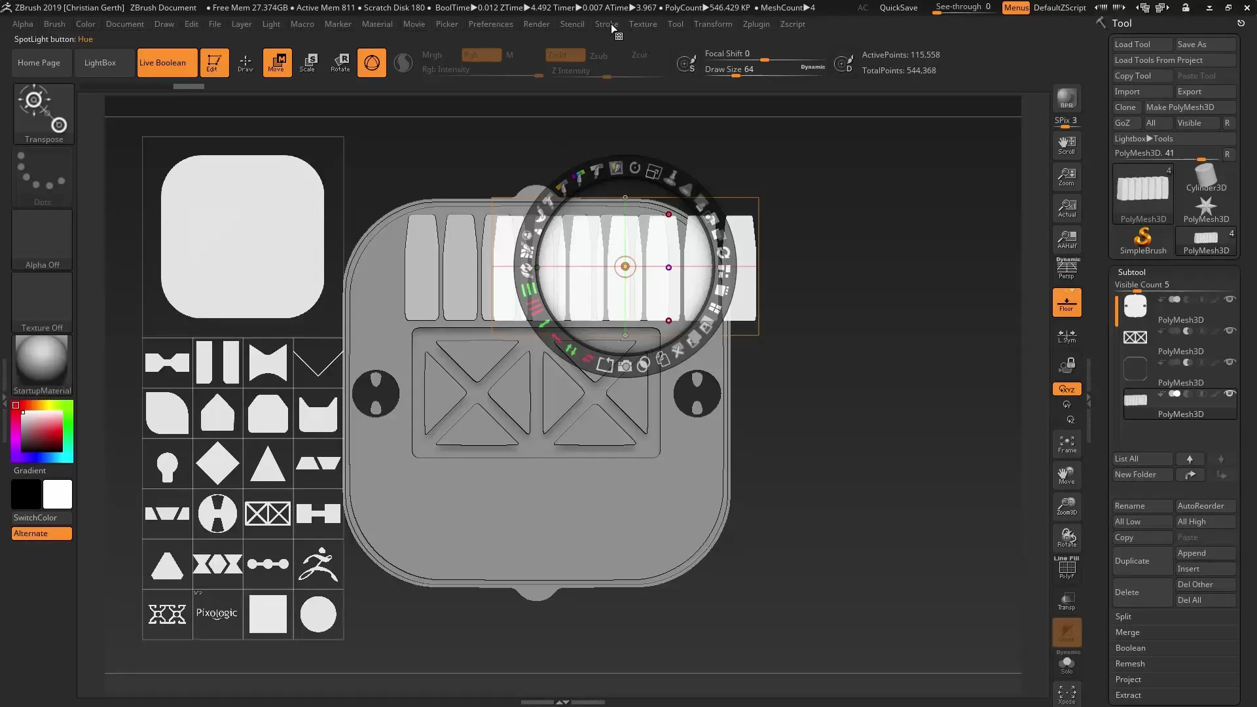Viewport: 1257px width, 707px height.
Task: Toggle Transp transparency mode
Action: [x=1066, y=601]
